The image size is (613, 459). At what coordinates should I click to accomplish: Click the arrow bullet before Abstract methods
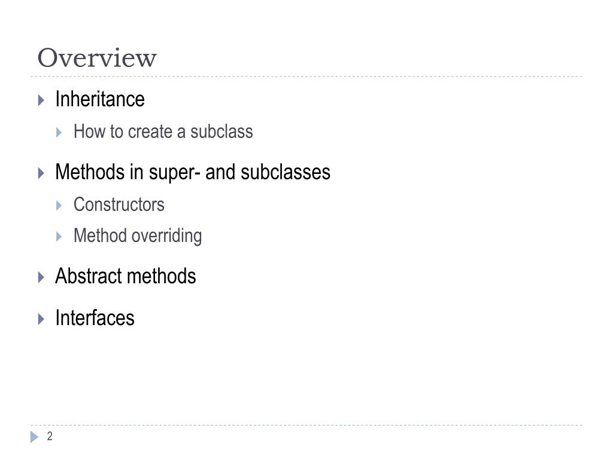click(41, 277)
